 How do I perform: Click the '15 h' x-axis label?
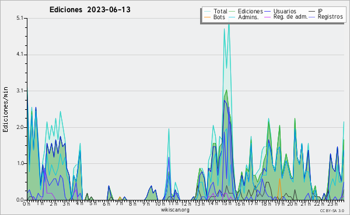click(x=226, y=203)
